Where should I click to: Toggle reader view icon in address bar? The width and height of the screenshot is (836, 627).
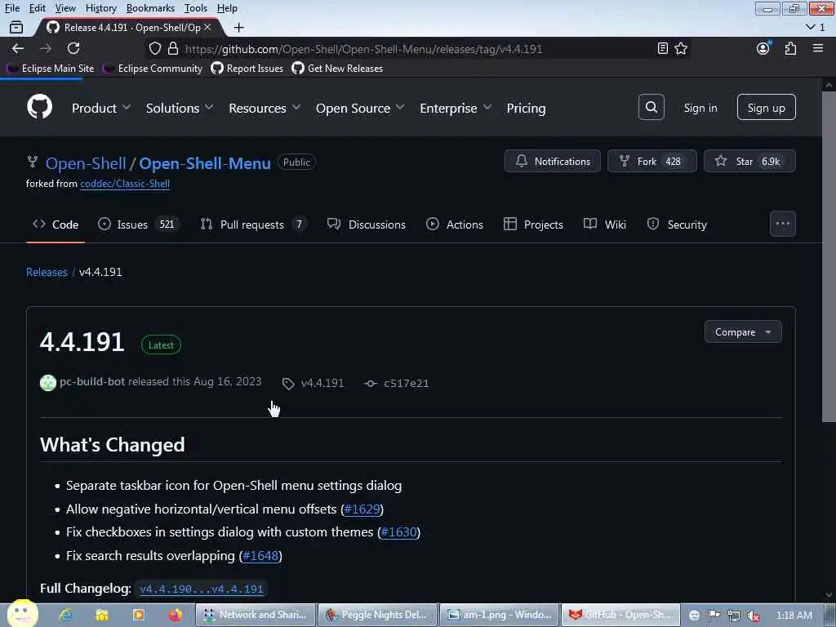[x=663, y=48]
